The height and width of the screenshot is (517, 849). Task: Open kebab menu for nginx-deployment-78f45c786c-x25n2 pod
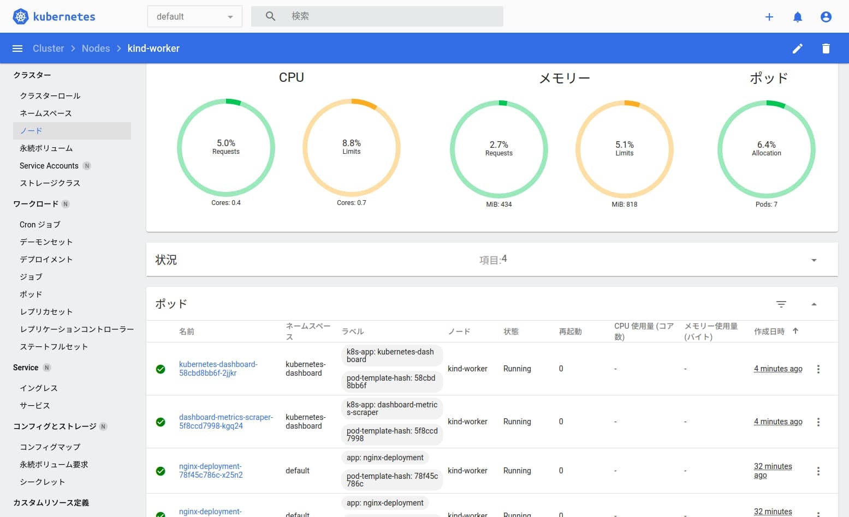click(x=818, y=471)
